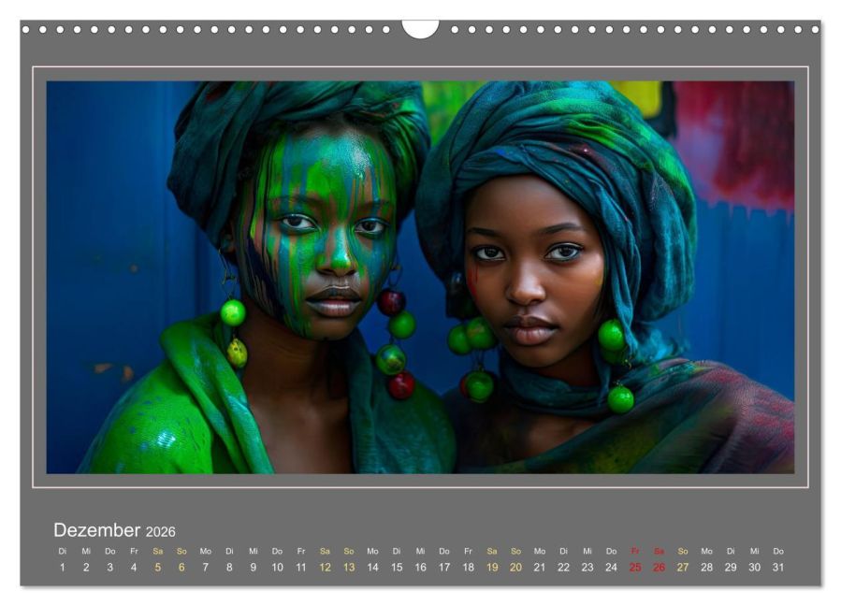Click the calendar photo of two women
The image size is (841, 606).
[421, 277]
